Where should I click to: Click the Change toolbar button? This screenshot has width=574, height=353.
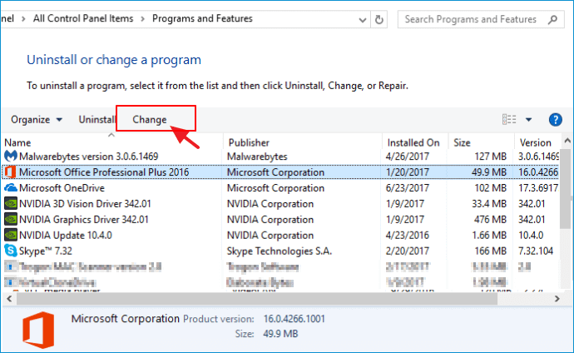click(150, 120)
